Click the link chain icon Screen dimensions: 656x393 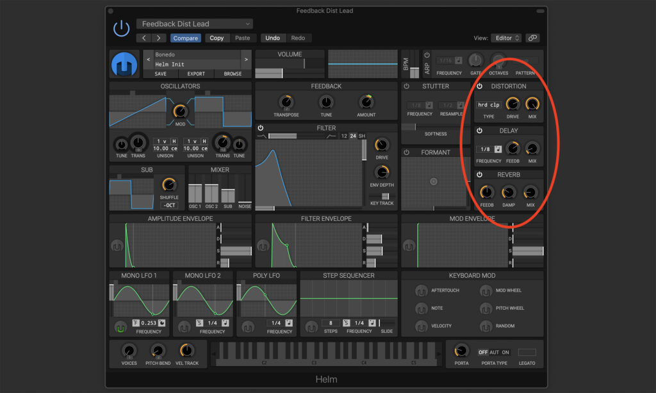[x=532, y=38]
